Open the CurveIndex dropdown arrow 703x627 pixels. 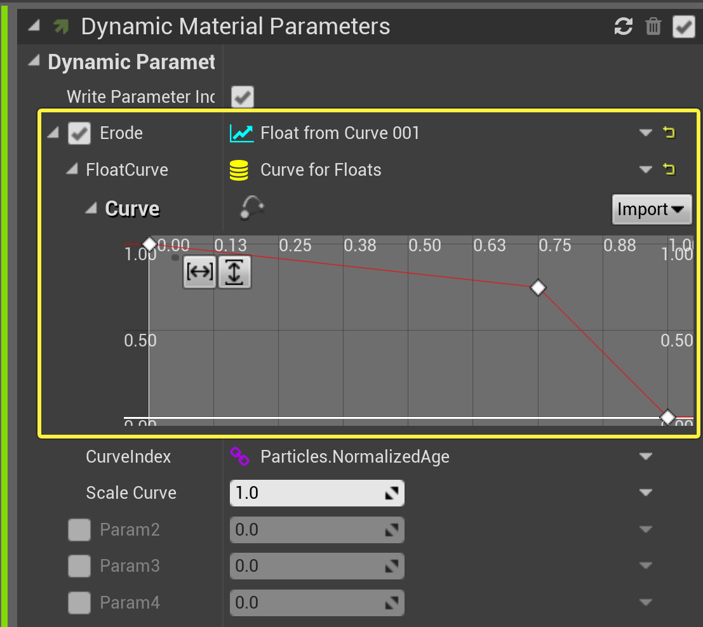646,457
